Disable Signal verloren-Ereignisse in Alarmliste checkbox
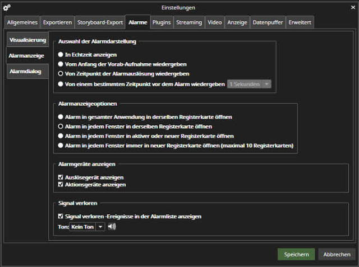 [x=61, y=216]
